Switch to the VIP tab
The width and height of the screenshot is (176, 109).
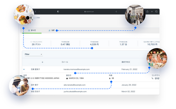pos(52,30)
